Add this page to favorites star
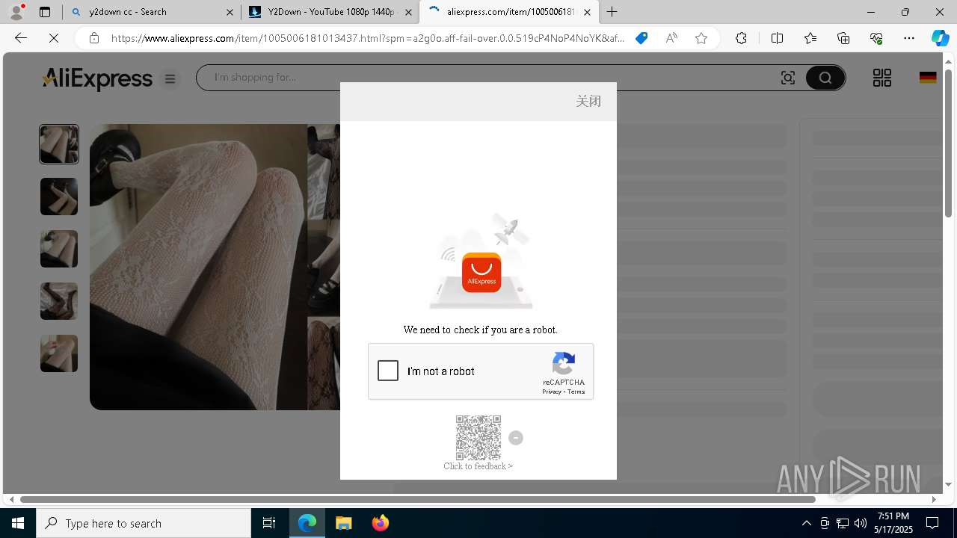Viewport: 957px width, 538px height. coord(701,38)
